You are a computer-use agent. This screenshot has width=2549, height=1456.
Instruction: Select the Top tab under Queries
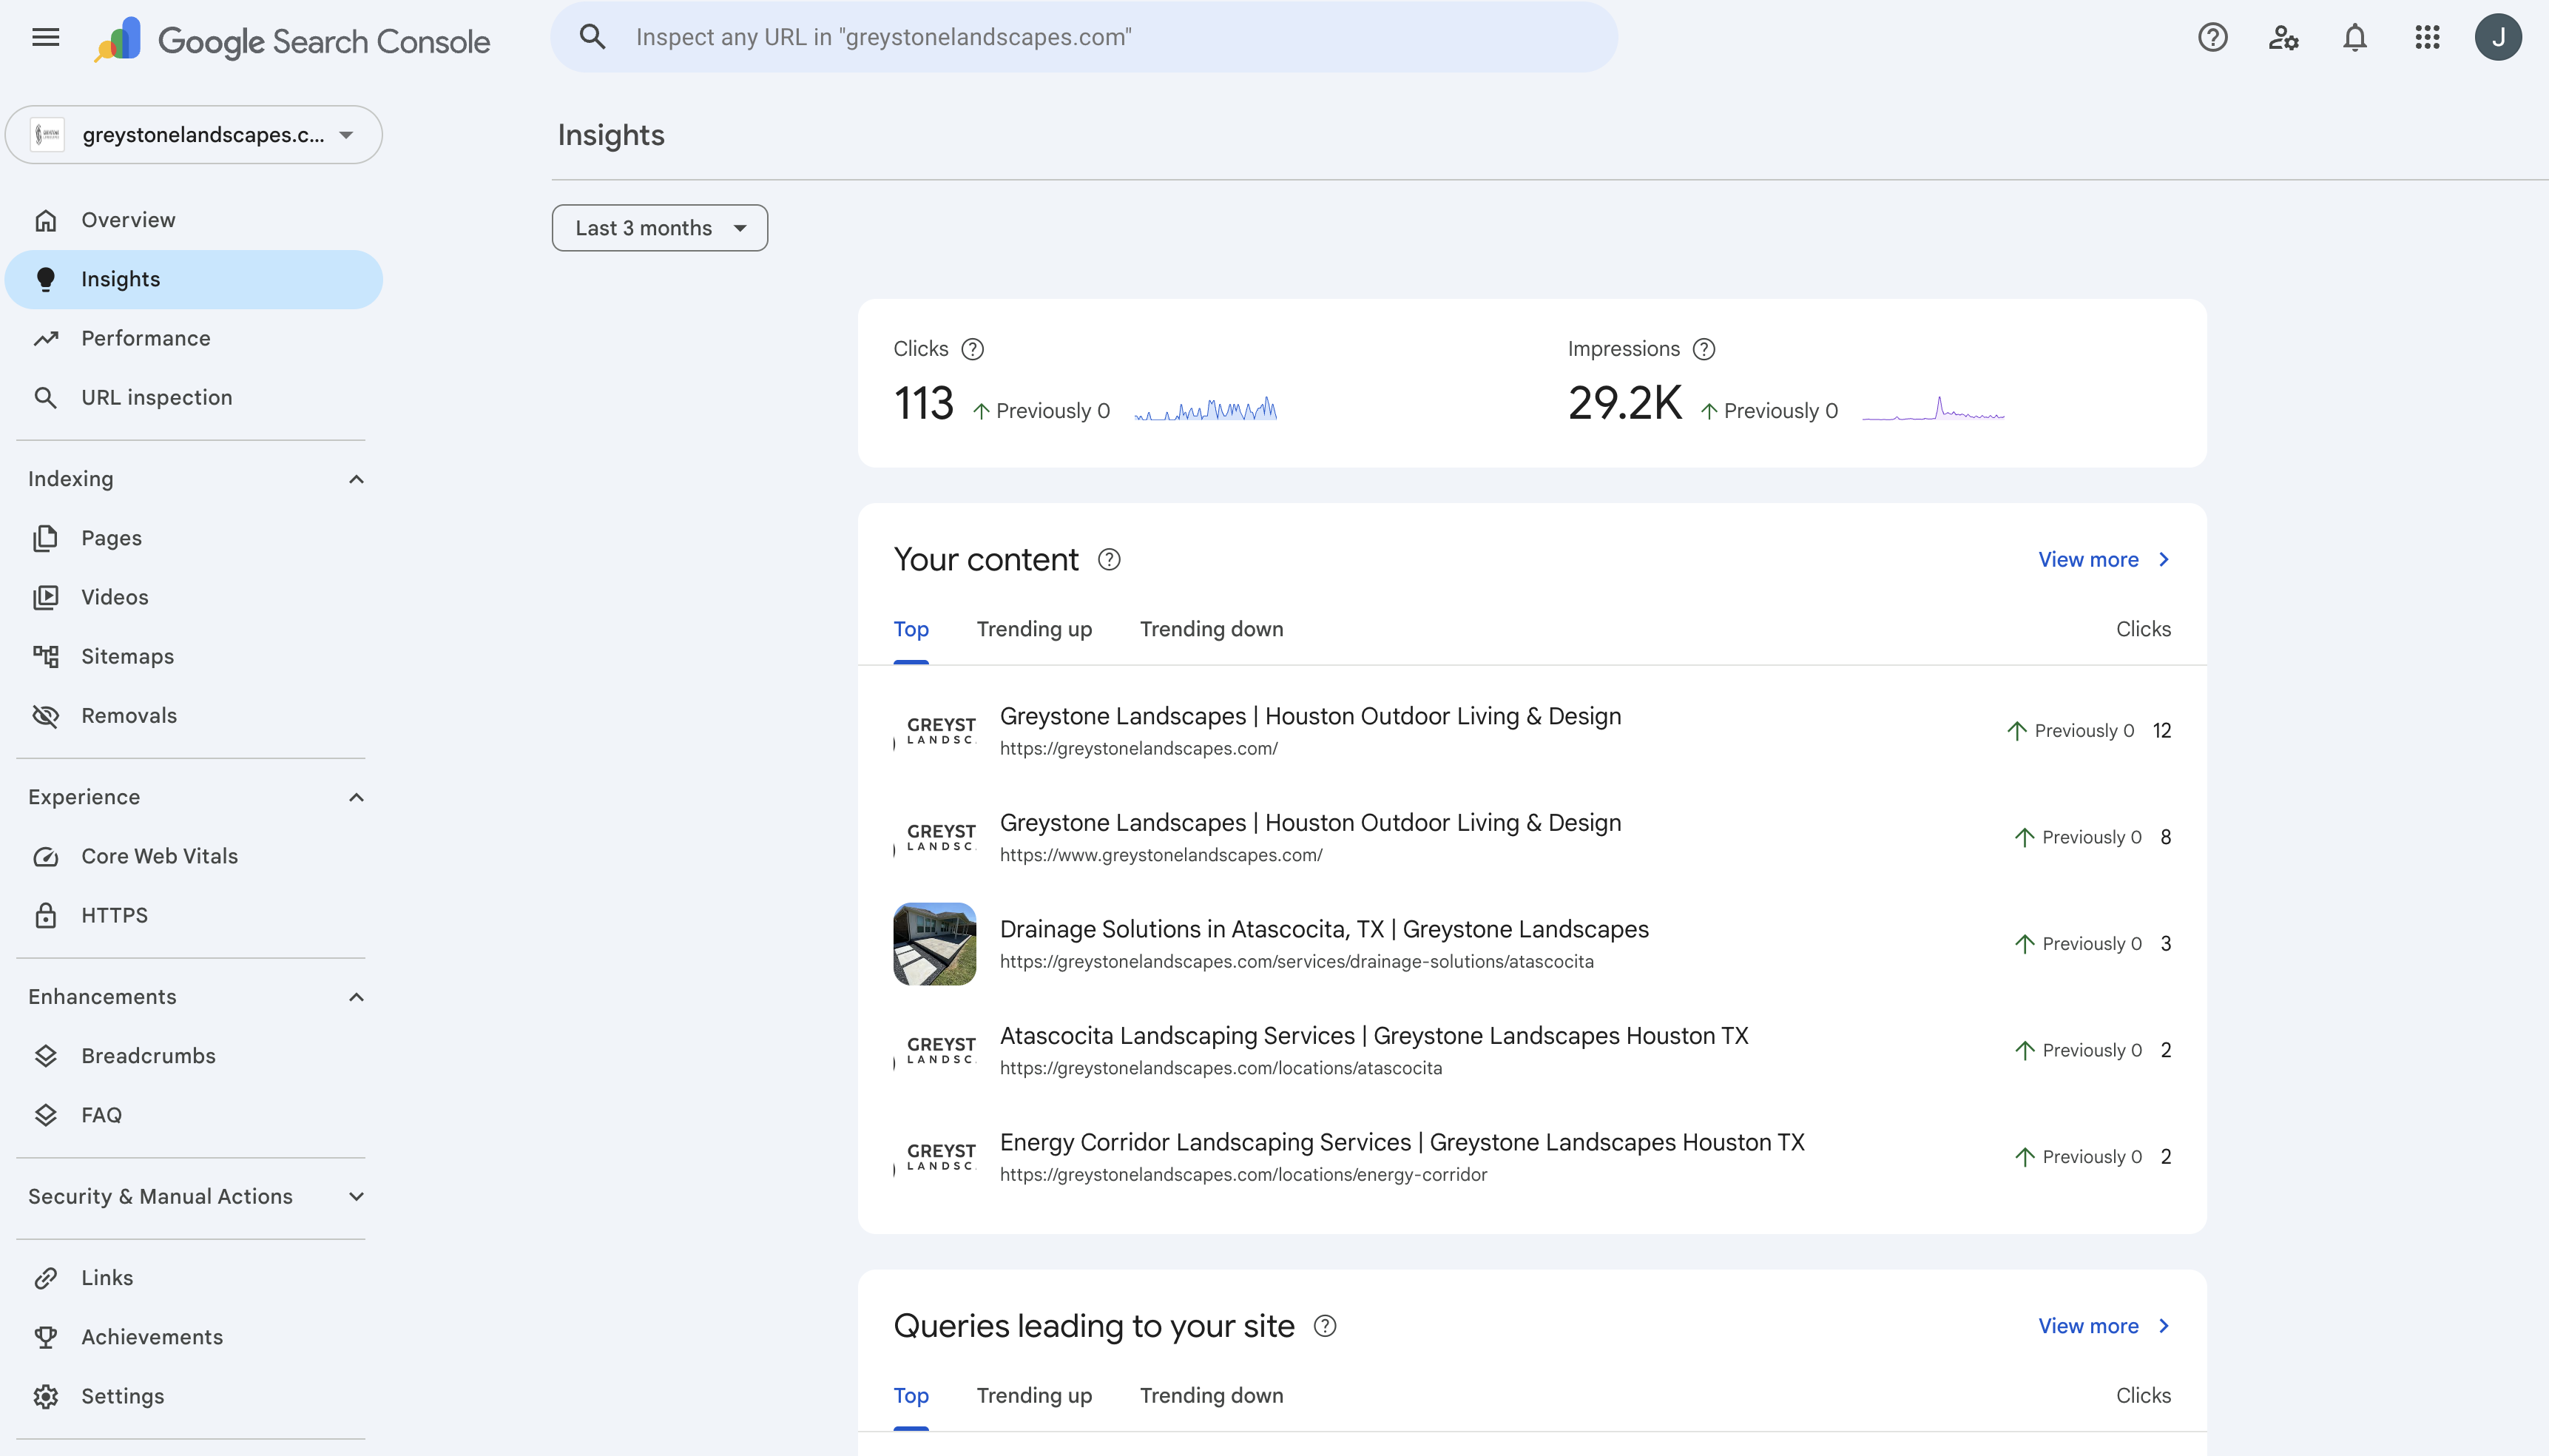coord(911,1395)
